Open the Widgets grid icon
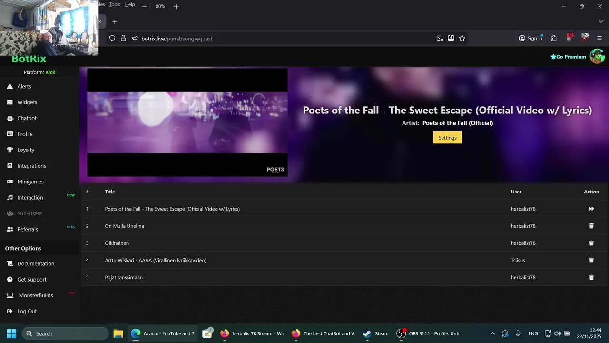This screenshot has width=609, height=343. point(10,102)
